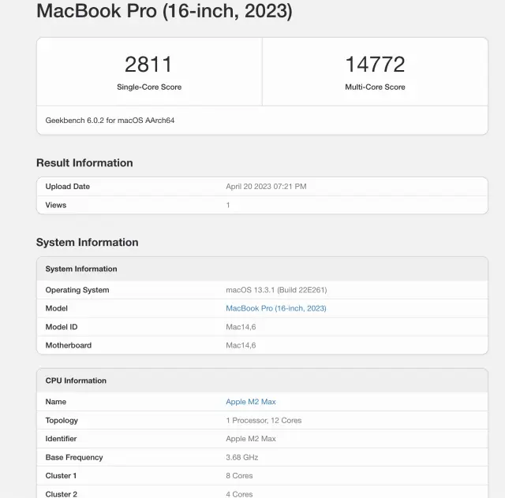
Task: Click the Mac14,6 value in Motherboard row
Action: tap(241, 345)
